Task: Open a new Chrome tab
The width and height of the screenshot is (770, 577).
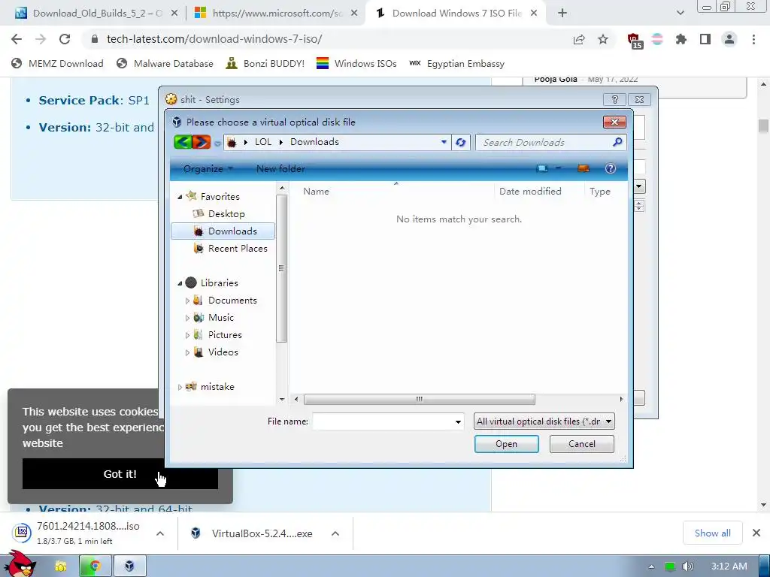Action: coord(562,14)
